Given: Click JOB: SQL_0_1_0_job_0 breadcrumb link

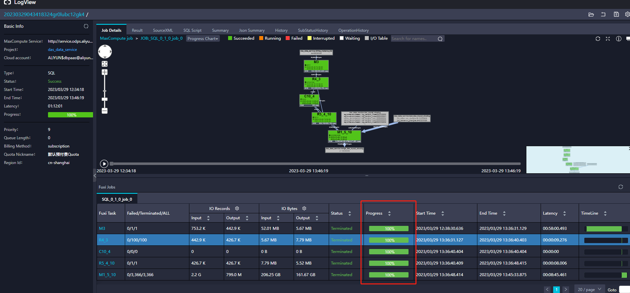Looking at the screenshot, I should click(161, 38).
